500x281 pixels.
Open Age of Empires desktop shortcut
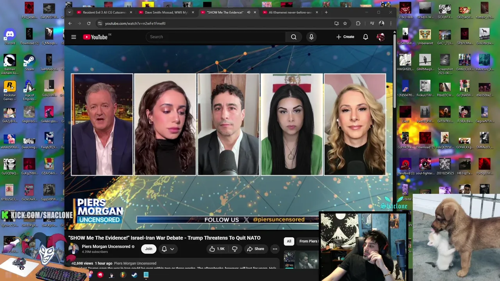click(29, 91)
